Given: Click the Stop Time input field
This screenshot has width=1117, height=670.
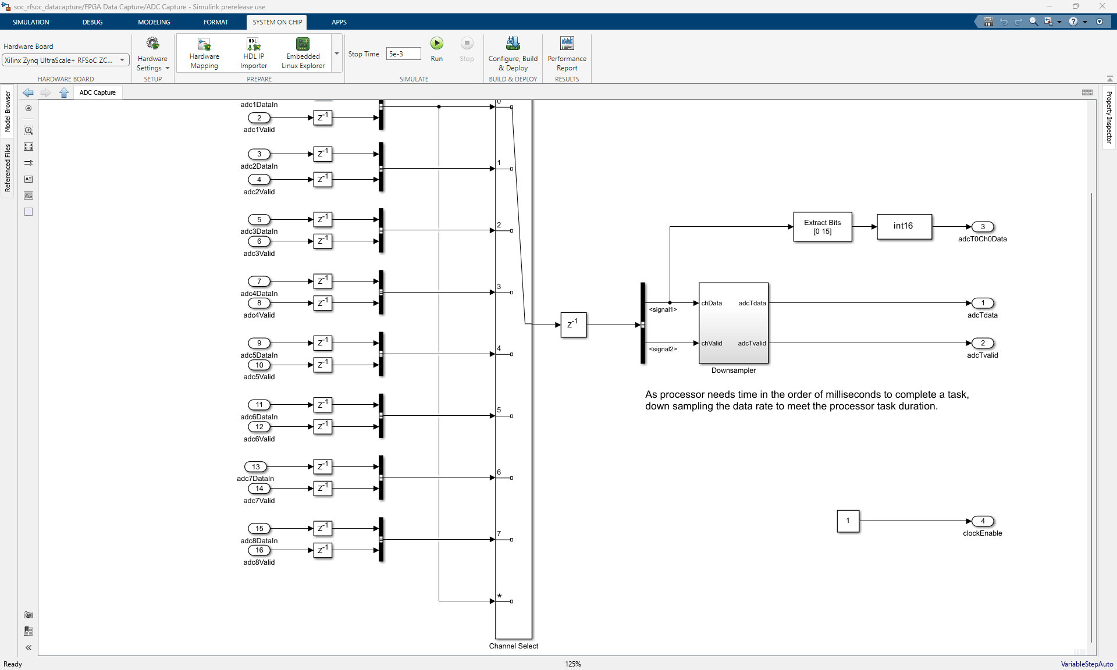Looking at the screenshot, I should (403, 54).
